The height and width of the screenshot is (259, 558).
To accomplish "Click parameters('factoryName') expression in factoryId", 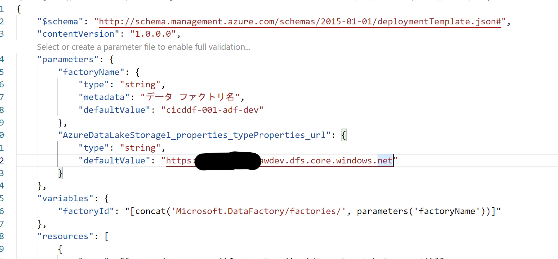I will tap(424, 211).
